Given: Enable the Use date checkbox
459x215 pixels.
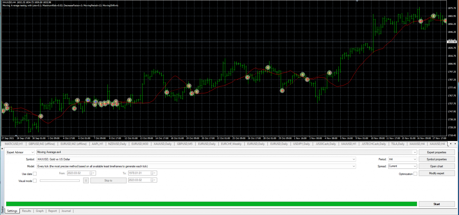Looking at the screenshot, I should click(35, 173).
